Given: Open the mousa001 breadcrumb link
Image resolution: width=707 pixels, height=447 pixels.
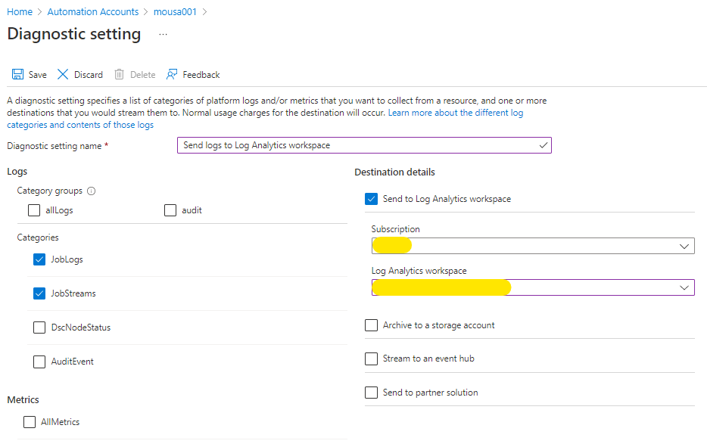Looking at the screenshot, I should [176, 12].
